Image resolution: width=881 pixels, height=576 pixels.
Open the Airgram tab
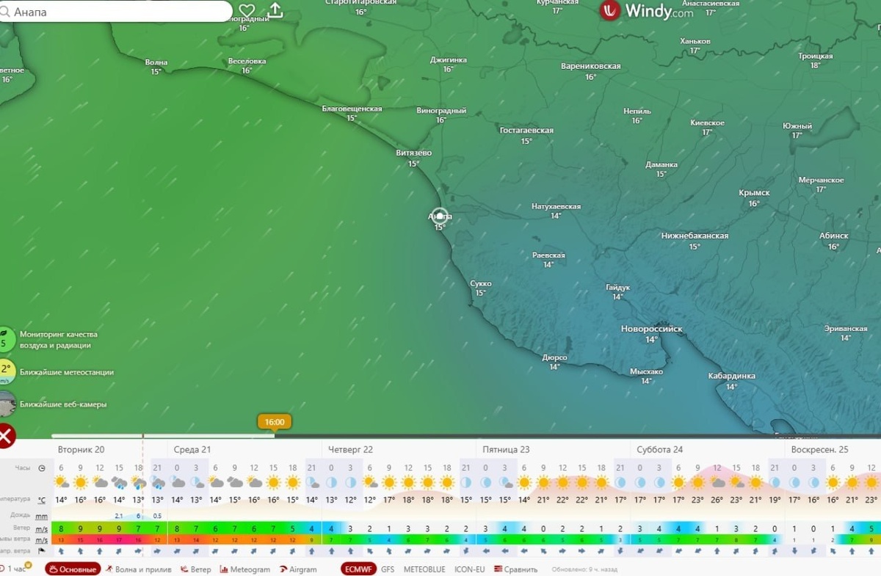297,569
